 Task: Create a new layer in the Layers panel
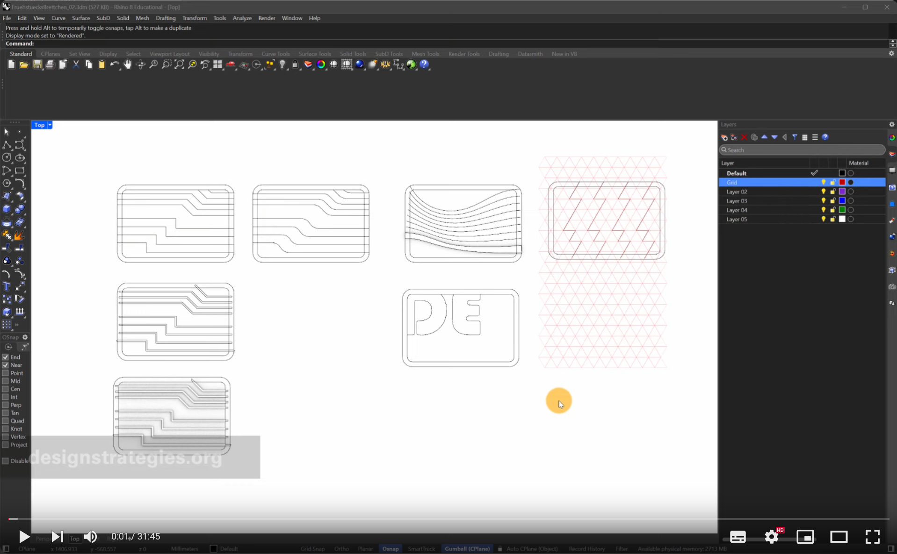[724, 137]
